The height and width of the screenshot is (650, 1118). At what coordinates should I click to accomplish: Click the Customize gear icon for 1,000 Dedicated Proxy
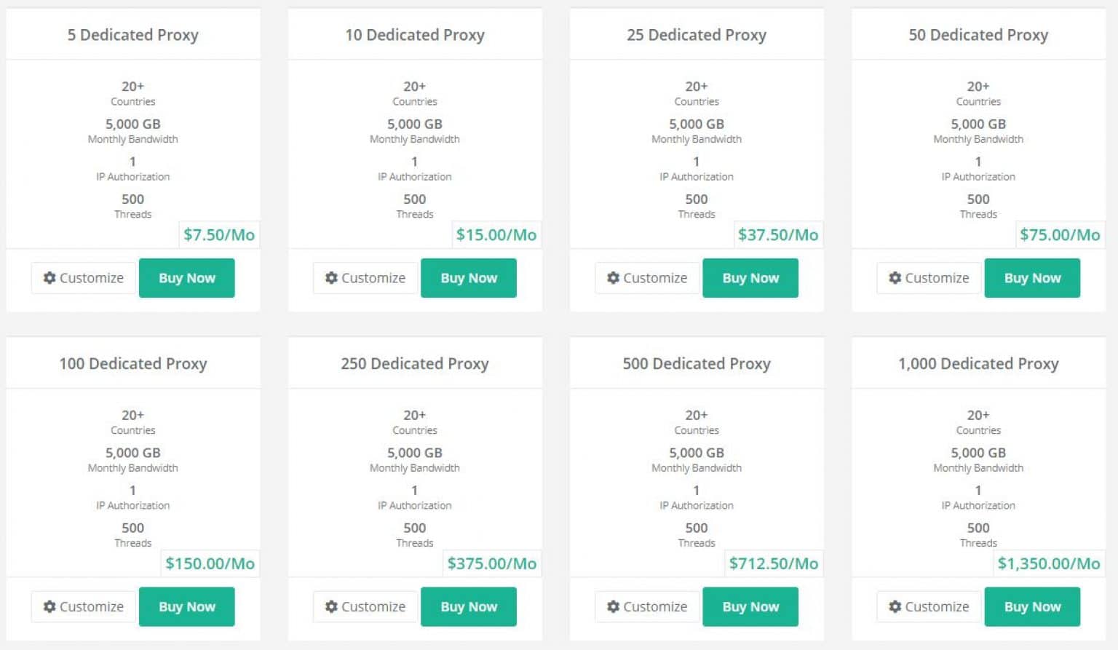click(x=895, y=606)
